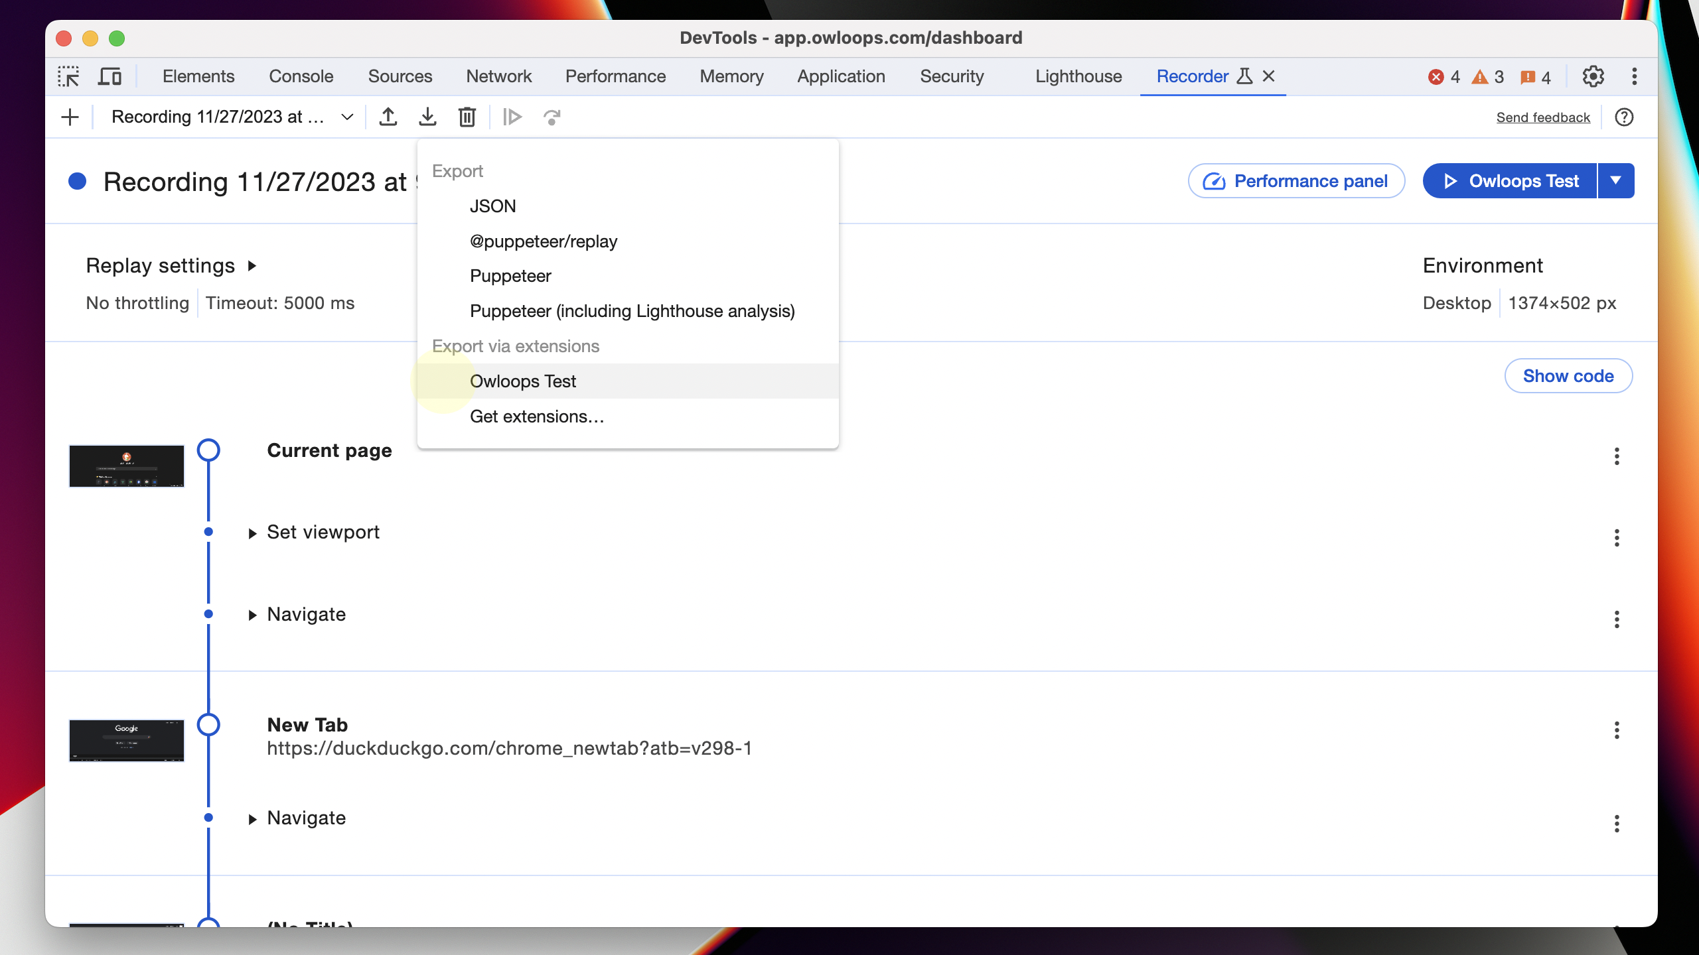Toggle the device toolbar icon
Viewport: 1699px width, 955px height.
[110, 76]
